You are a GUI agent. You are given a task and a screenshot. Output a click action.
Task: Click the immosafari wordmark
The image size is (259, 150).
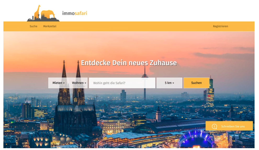tap(75, 13)
